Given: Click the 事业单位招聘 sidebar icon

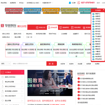Looking at the screenshot, I should click(3, 82).
